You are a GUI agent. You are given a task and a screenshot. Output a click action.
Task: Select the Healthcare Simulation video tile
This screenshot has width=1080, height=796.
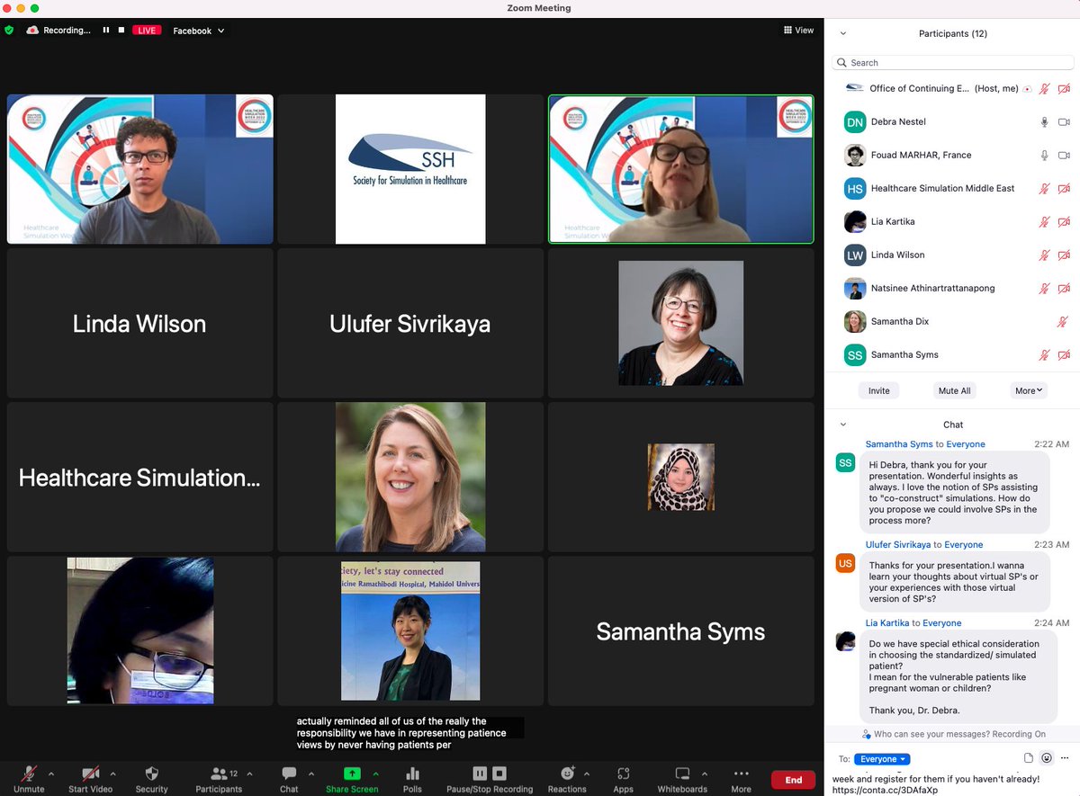139,478
